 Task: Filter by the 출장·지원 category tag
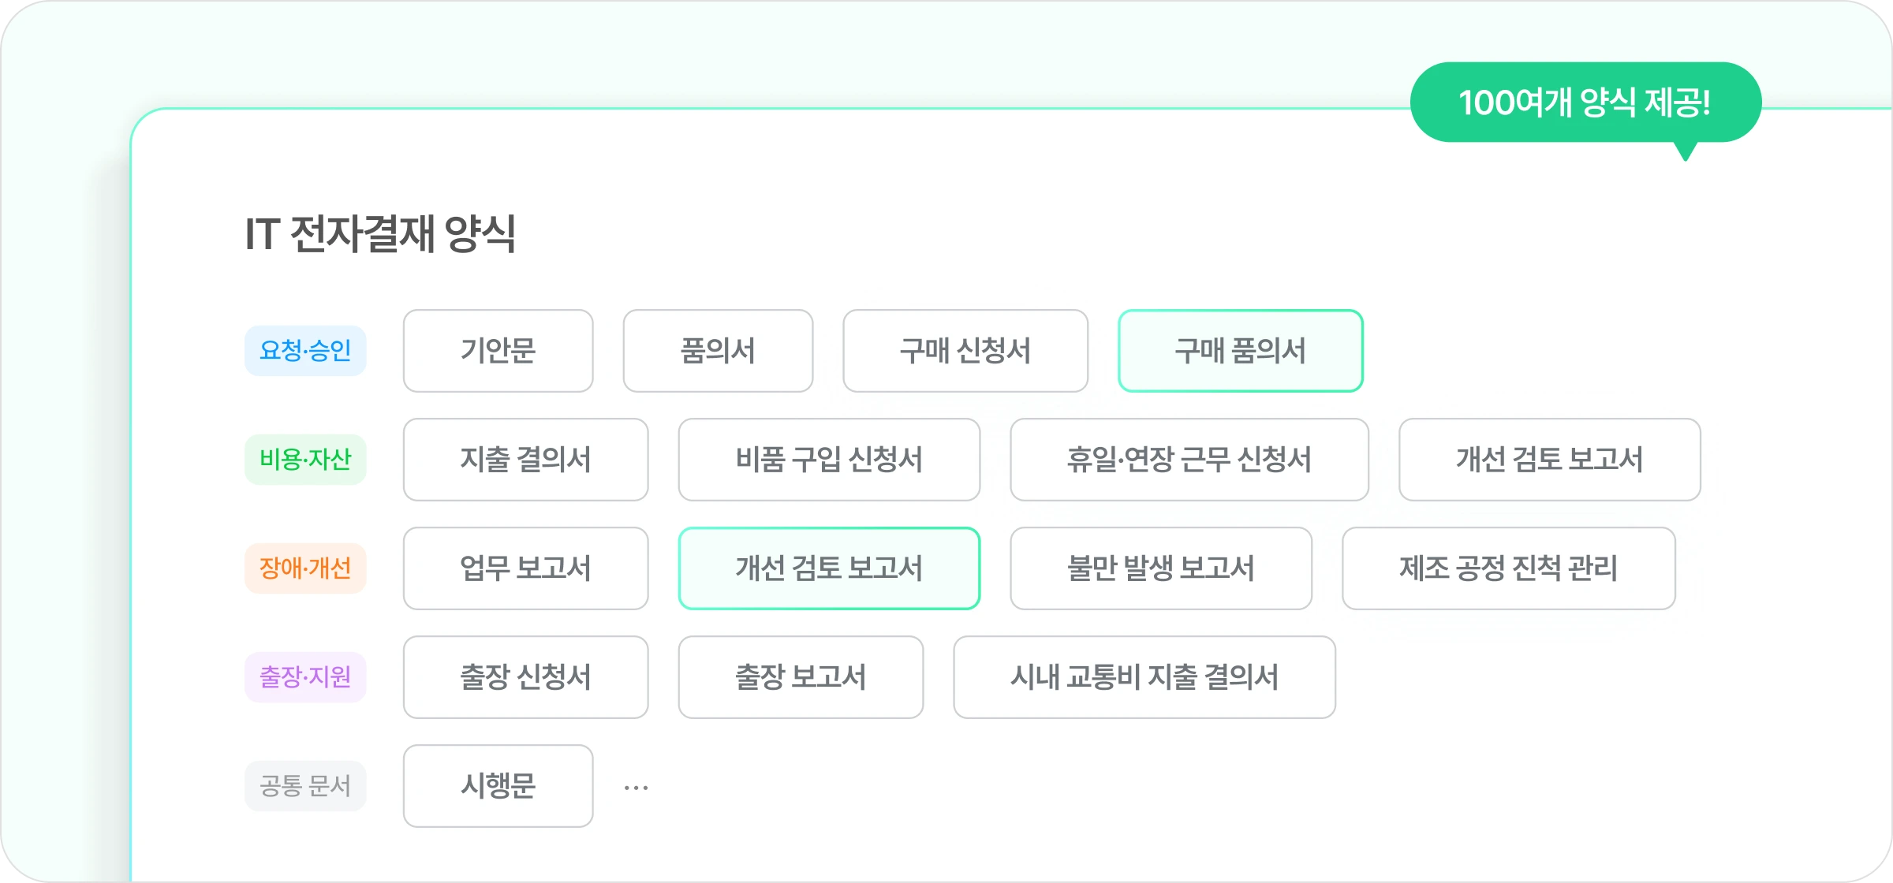(x=306, y=677)
